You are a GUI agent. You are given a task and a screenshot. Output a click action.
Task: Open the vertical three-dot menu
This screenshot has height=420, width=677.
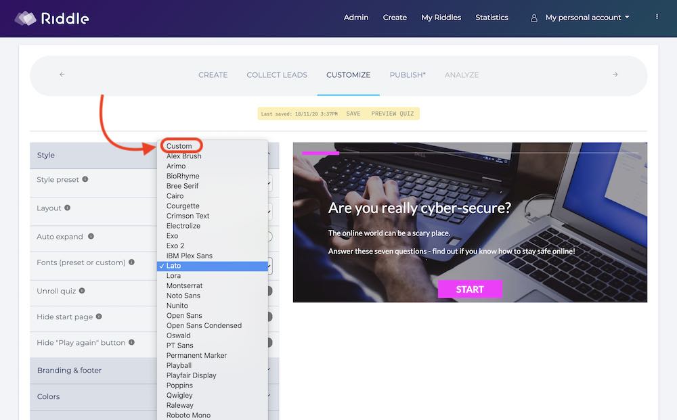pos(657,17)
